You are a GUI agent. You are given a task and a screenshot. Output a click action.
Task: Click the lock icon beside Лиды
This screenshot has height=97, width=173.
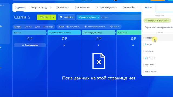145,44
